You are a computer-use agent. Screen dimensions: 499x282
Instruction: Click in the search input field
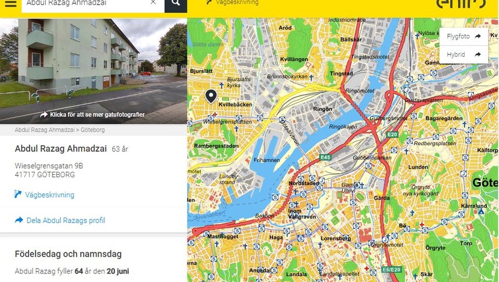[x=86, y=4]
